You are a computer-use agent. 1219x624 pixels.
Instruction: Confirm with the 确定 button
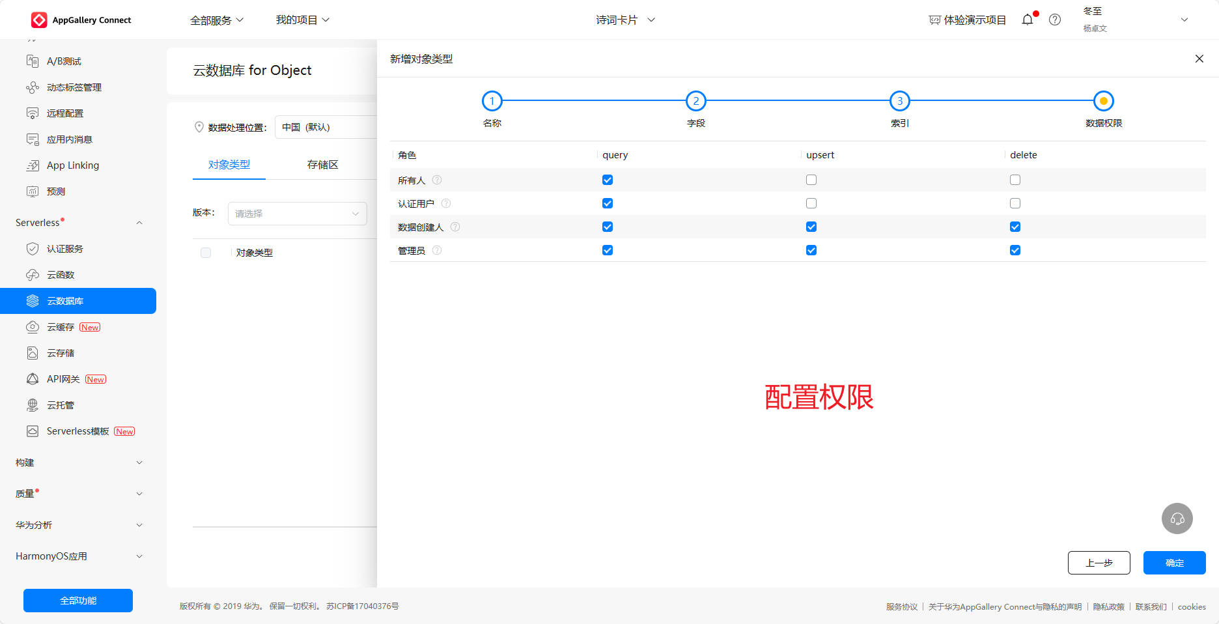click(x=1175, y=563)
